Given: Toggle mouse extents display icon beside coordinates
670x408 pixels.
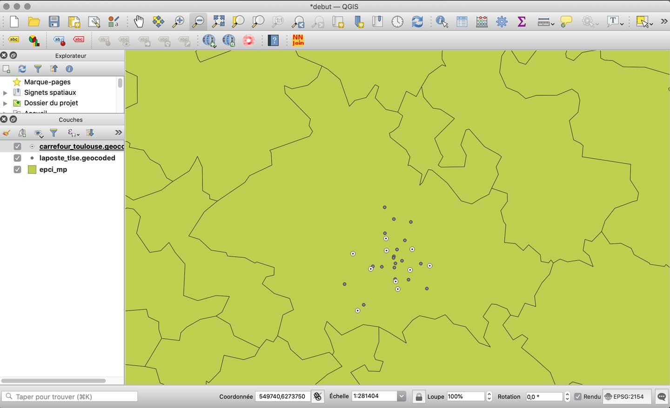Looking at the screenshot, I should pos(318,397).
